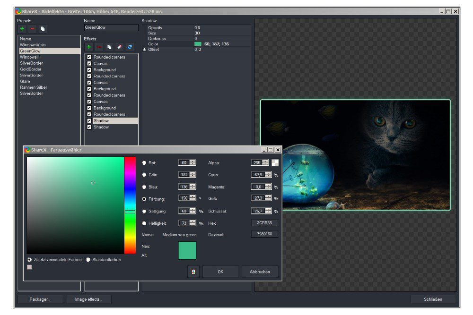Select the GoldBorder preset in the list
The height and width of the screenshot is (315, 473).
[x=31, y=69]
